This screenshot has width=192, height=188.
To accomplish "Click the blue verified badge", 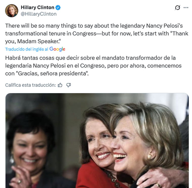I will (58, 8).
